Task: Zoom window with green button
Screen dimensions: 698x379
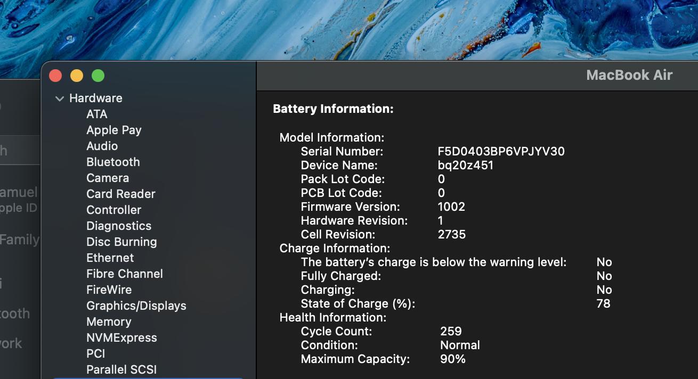Action: click(x=98, y=76)
